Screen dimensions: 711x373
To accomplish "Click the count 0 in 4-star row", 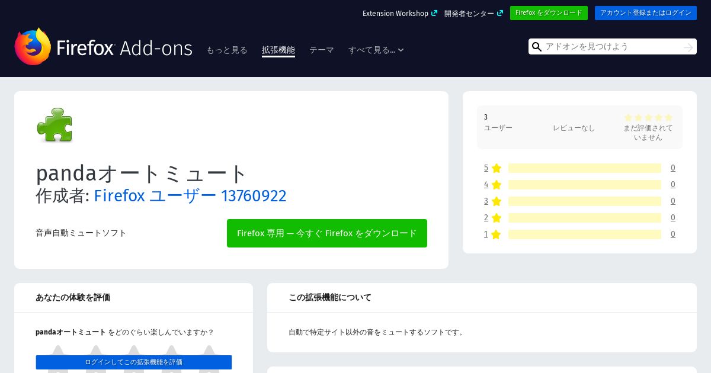I will (673, 185).
